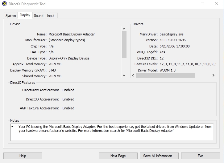The width and height of the screenshot is (224, 163).
Task: Select the Display tab
Action: tap(25, 15)
